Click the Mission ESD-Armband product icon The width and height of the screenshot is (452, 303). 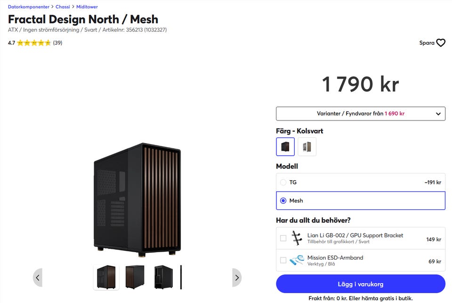(x=297, y=260)
